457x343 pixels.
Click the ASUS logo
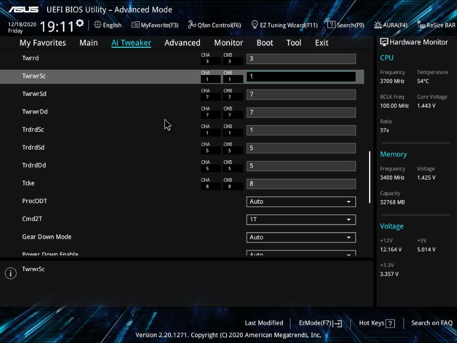point(24,10)
